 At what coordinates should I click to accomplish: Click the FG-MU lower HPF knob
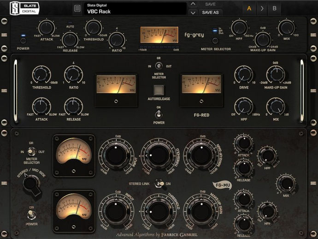[x=267, y=211]
